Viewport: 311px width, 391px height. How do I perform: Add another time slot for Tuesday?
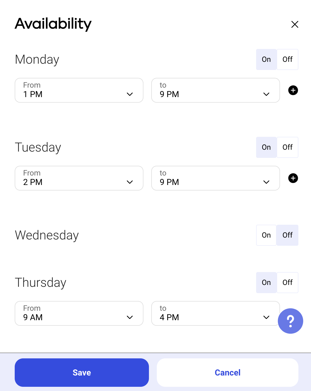(x=293, y=178)
